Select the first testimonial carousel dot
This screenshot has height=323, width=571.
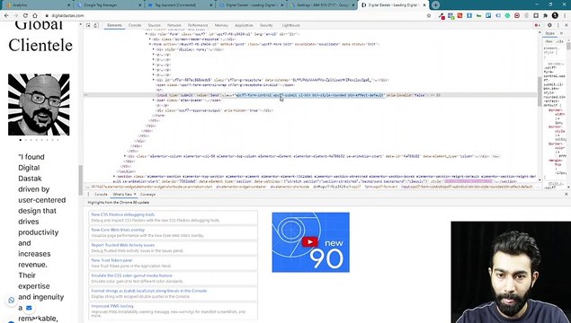point(21,140)
